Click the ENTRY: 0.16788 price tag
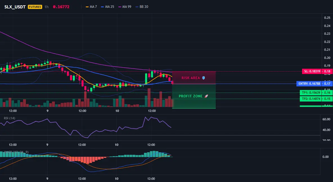333x182 pixels. 309,84
